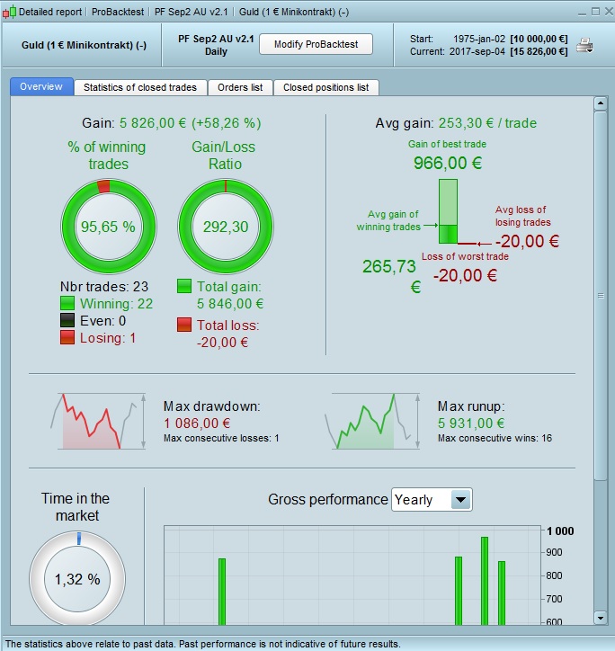Image resolution: width=615 pixels, height=651 pixels.
Task: Click the max drawdown red chart thumbnail
Action: (98, 421)
